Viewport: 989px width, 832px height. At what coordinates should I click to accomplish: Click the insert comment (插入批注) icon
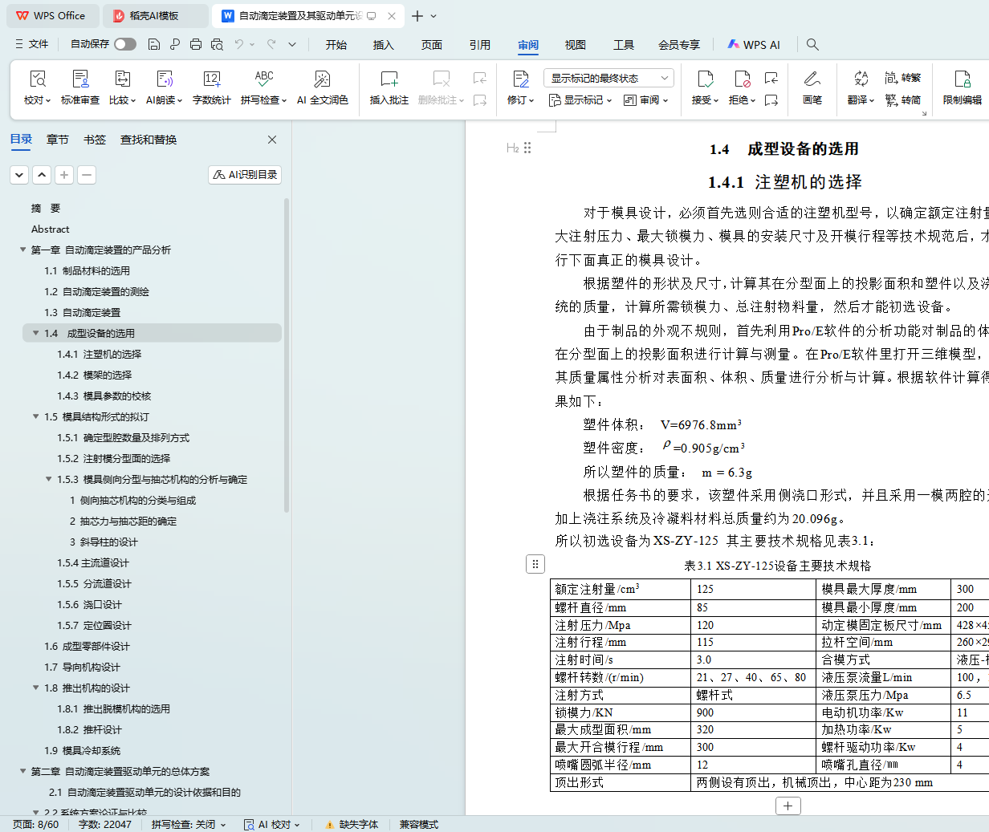click(x=389, y=79)
